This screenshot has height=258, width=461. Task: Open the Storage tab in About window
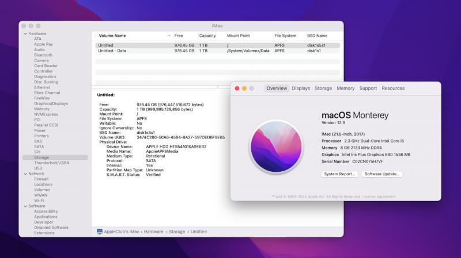tap(323, 88)
